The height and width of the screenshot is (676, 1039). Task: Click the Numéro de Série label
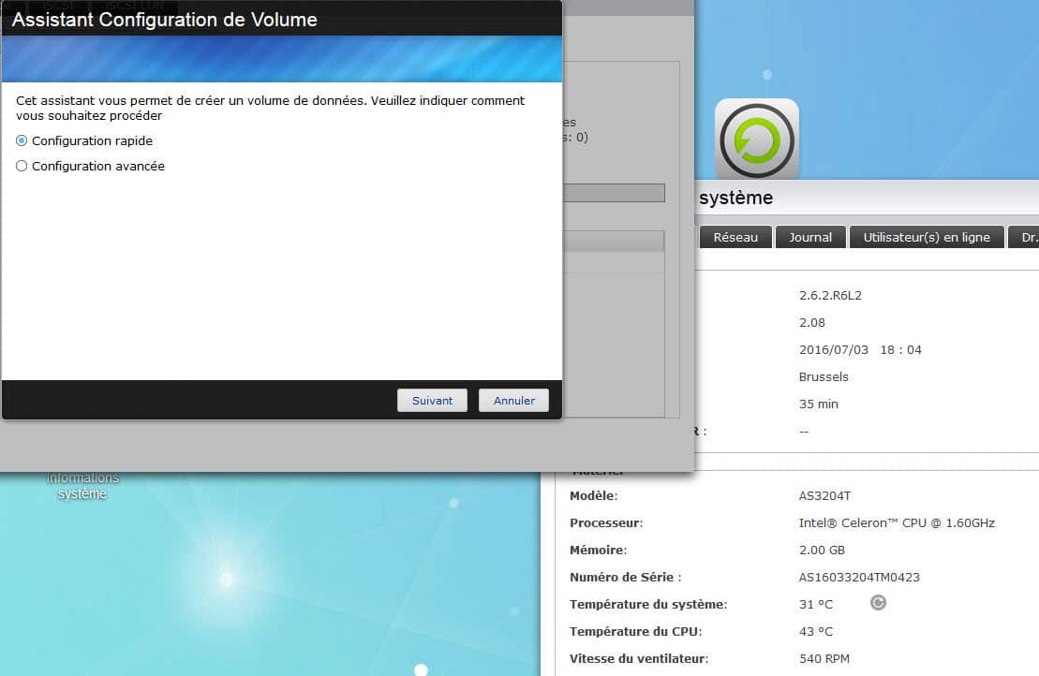[x=625, y=578]
